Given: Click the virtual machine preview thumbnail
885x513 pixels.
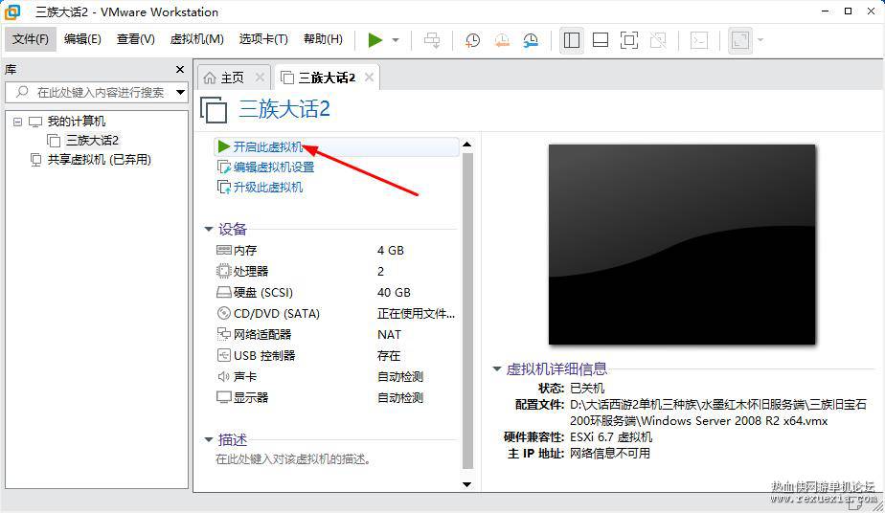Looking at the screenshot, I should point(682,244).
